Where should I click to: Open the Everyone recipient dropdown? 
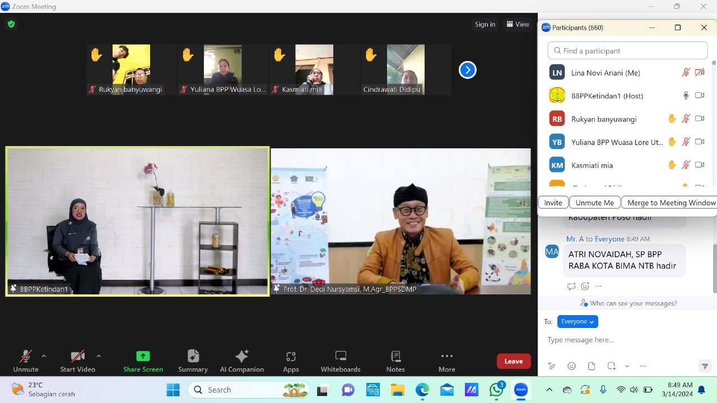[578, 321]
